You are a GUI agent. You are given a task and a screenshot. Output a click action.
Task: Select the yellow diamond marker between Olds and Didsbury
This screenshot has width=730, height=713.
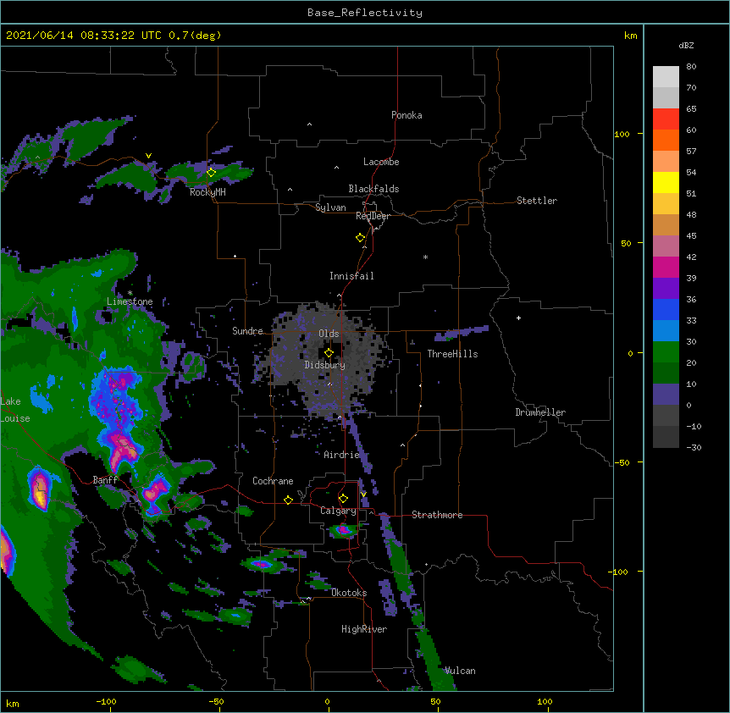[329, 353]
